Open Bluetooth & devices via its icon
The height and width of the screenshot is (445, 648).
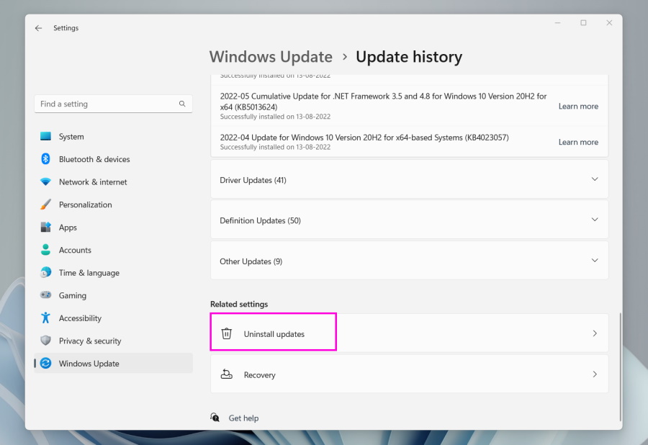45,159
